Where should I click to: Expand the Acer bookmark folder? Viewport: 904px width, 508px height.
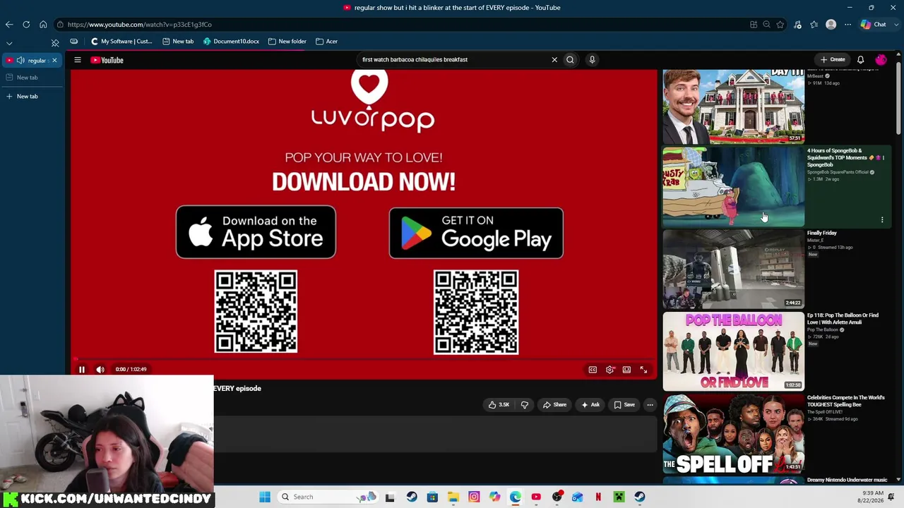326,42
